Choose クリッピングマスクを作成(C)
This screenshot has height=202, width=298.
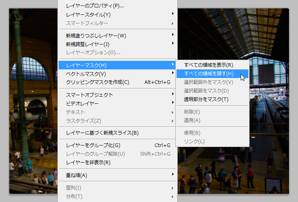point(117,82)
